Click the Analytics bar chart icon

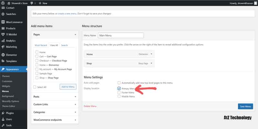[3, 41]
